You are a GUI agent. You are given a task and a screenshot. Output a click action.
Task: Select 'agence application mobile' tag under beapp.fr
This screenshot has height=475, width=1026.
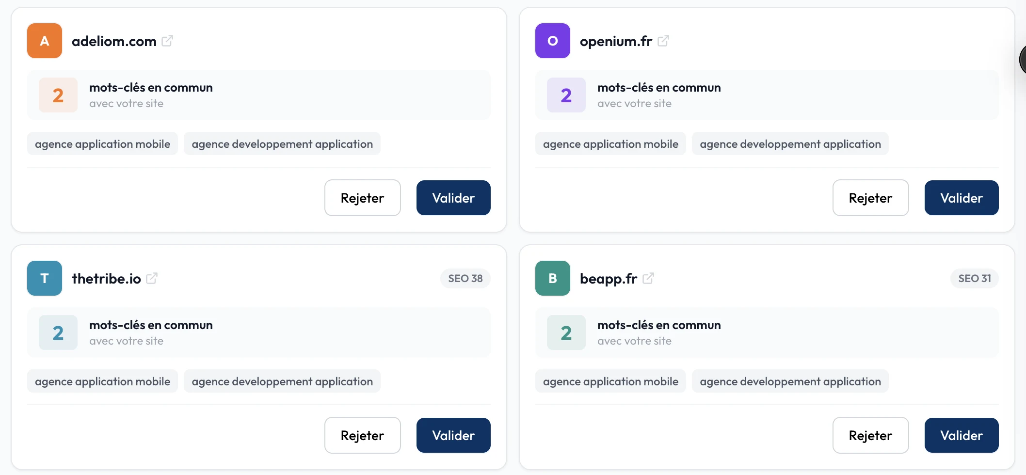[610, 381]
